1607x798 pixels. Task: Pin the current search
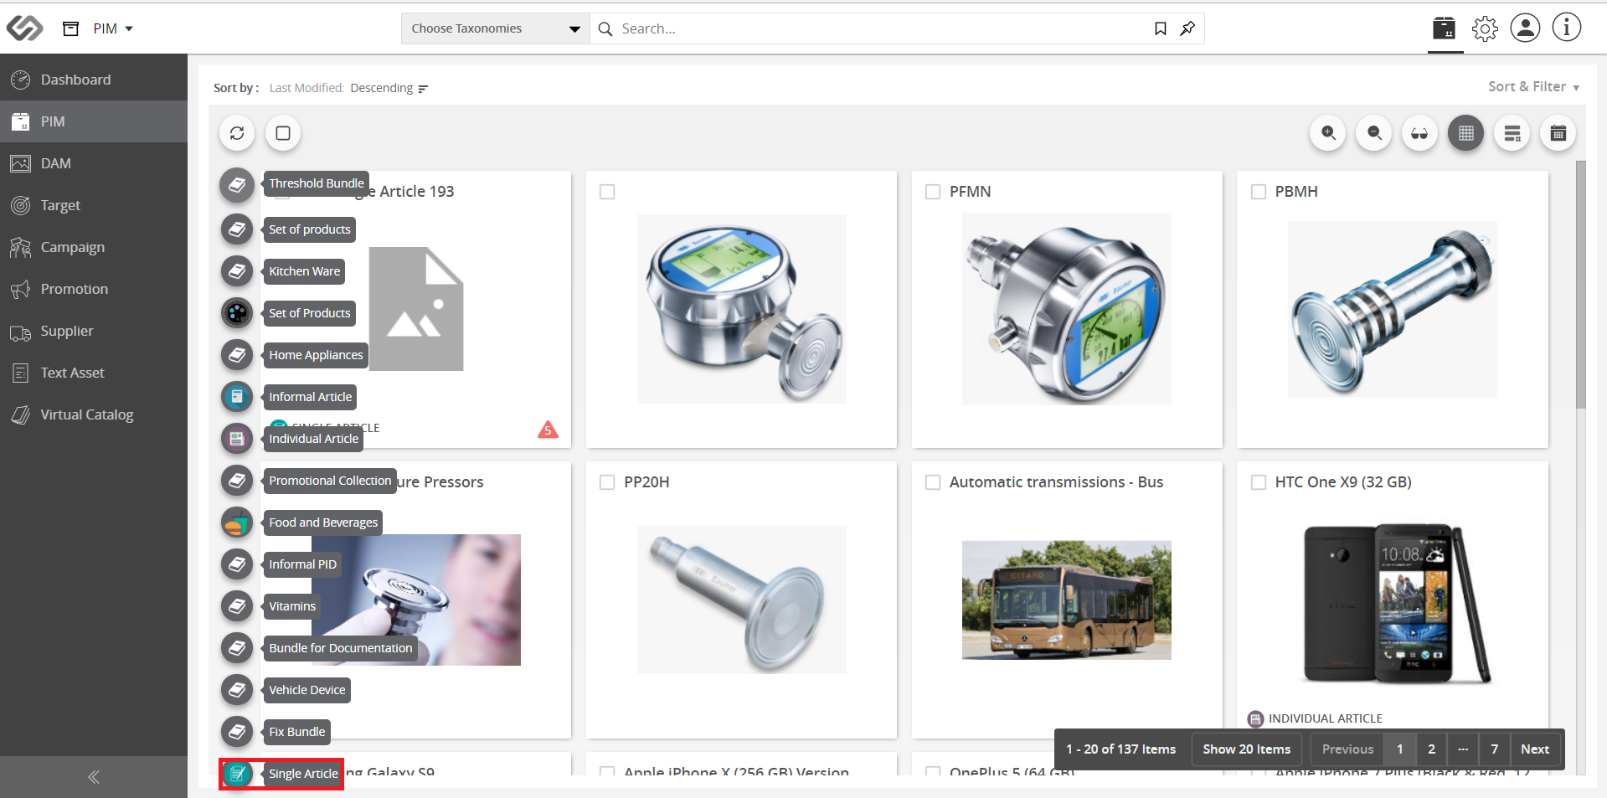pos(1187,28)
